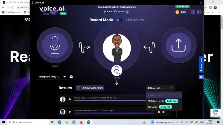Toggle between Record Mode and Live Mode
This screenshot has width=223, height=125.
[119, 20]
